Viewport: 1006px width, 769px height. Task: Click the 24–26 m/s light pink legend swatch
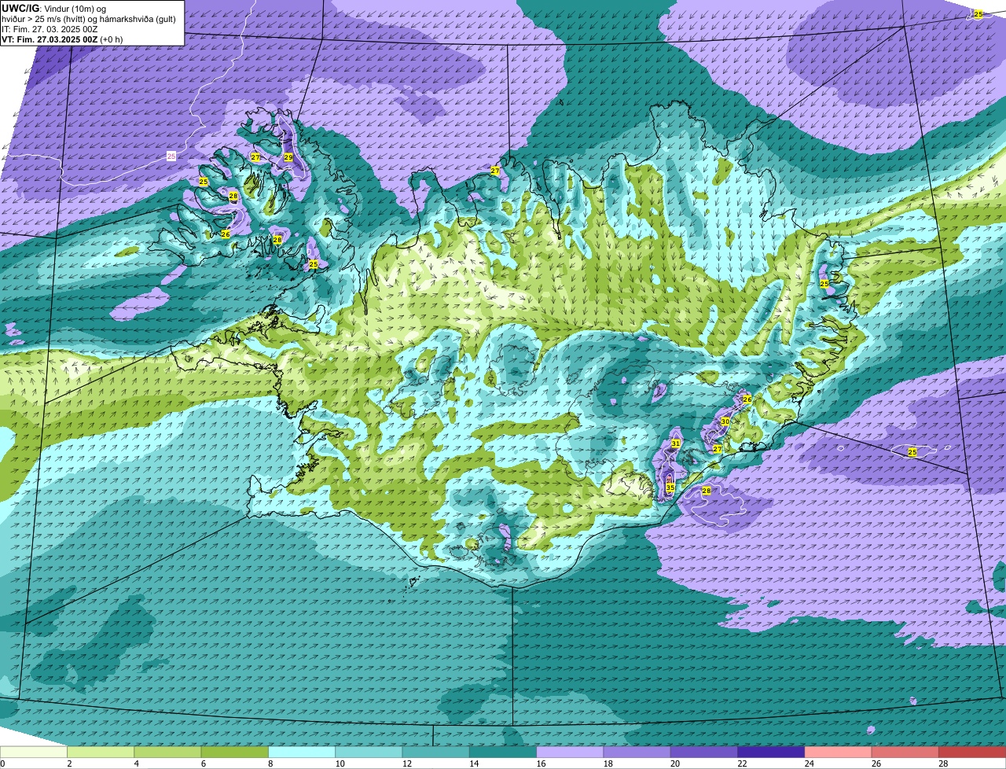point(839,752)
